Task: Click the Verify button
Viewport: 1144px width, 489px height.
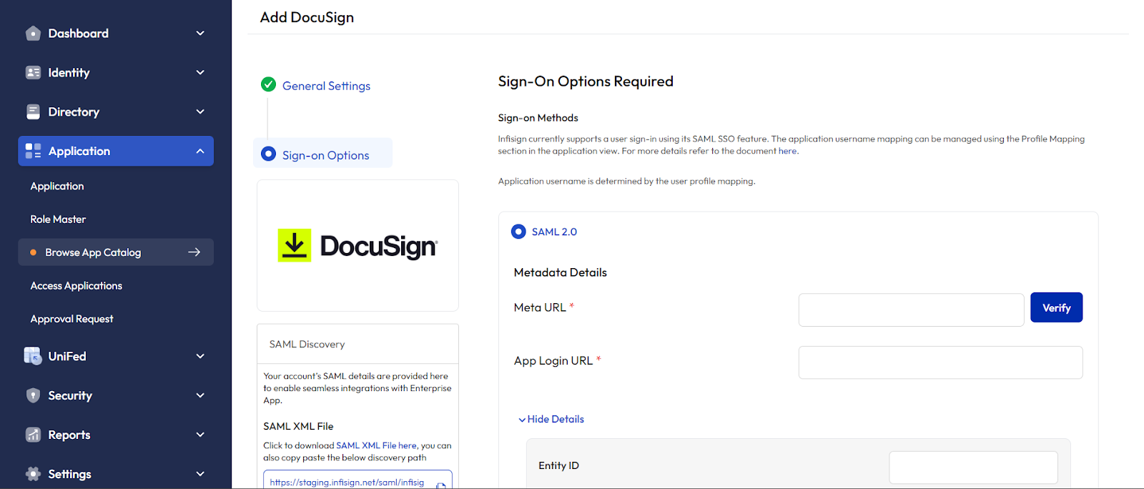Action: tap(1056, 307)
